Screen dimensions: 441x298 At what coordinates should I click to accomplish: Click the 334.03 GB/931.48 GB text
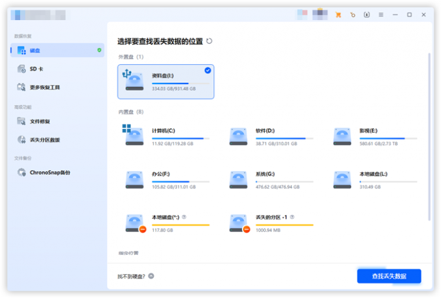174,89
